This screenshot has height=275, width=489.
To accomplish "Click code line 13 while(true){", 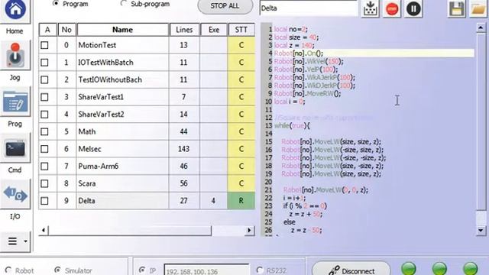I will [x=292, y=126].
